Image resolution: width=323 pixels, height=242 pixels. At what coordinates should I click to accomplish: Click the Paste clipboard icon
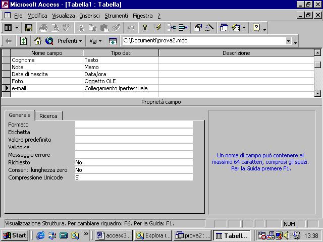[x=104, y=28]
